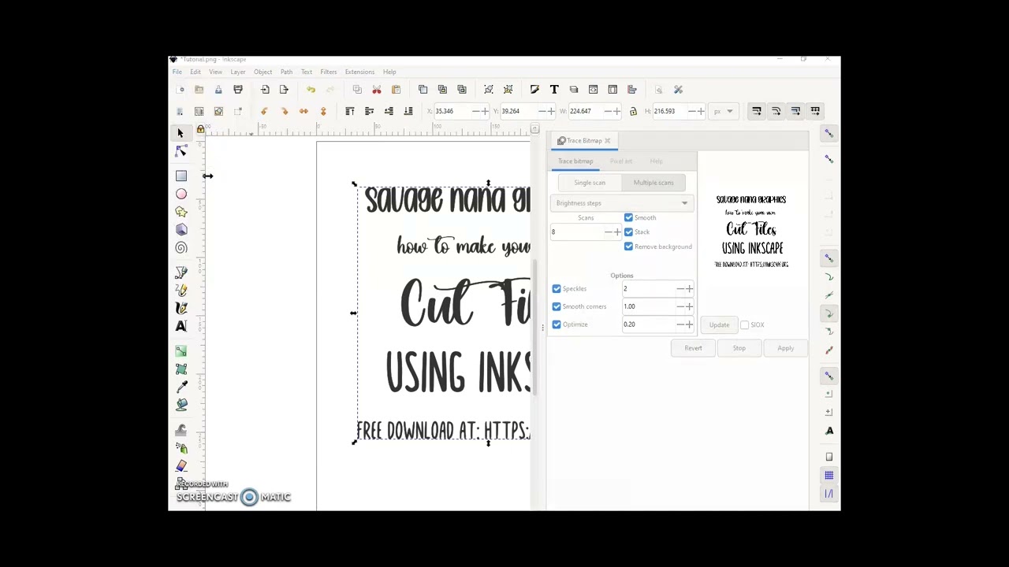Select the Selector arrow tool

(181, 133)
